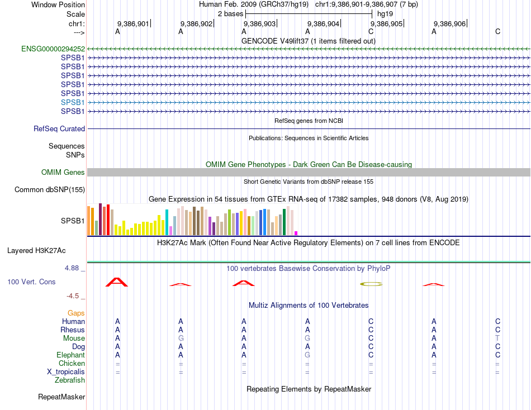Viewport: 531px width, 410px height.
Task: Click the Multiz Alignments of 100 Vertebrates title
Action: (309, 306)
